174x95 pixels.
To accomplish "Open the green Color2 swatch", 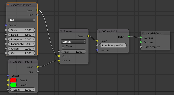I will click(x=13, y=85).
